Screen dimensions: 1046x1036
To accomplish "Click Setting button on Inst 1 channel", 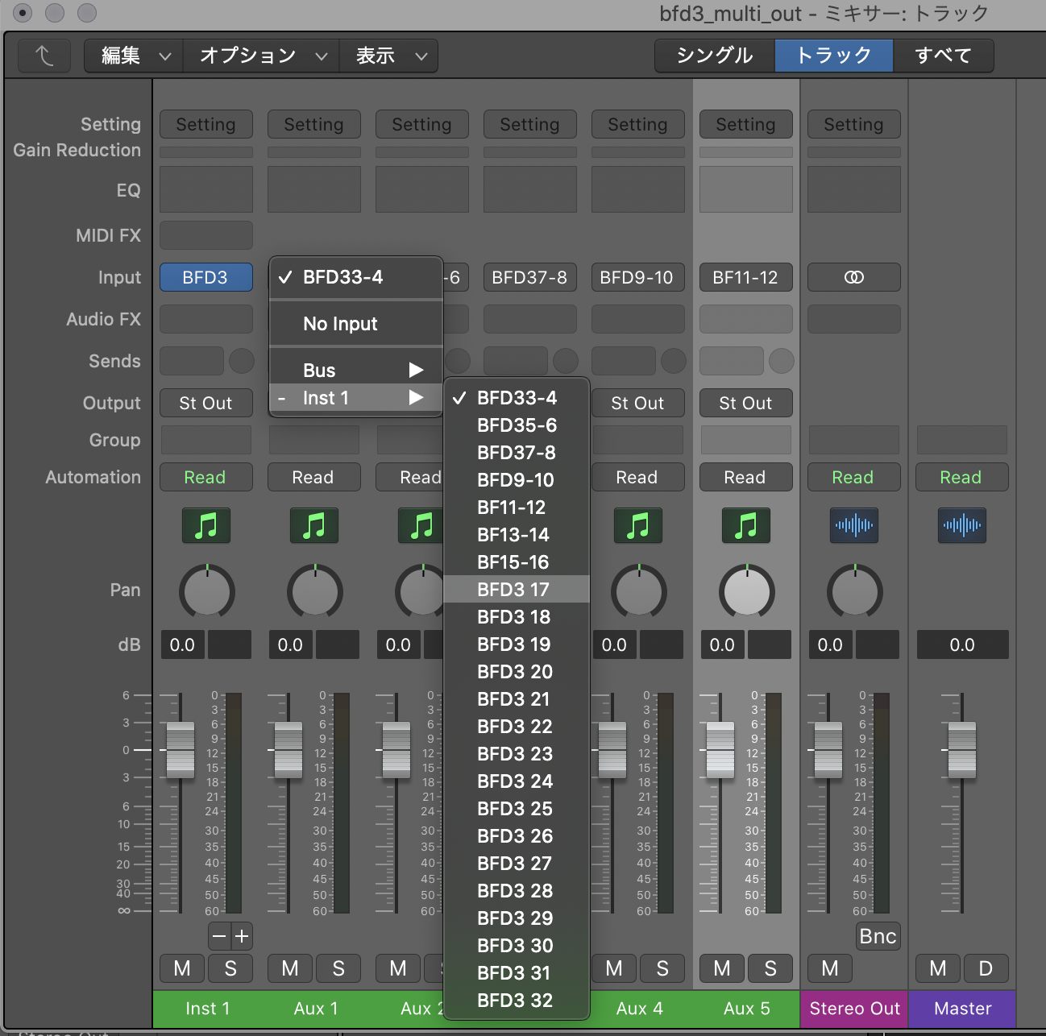I will coord(206,124).
